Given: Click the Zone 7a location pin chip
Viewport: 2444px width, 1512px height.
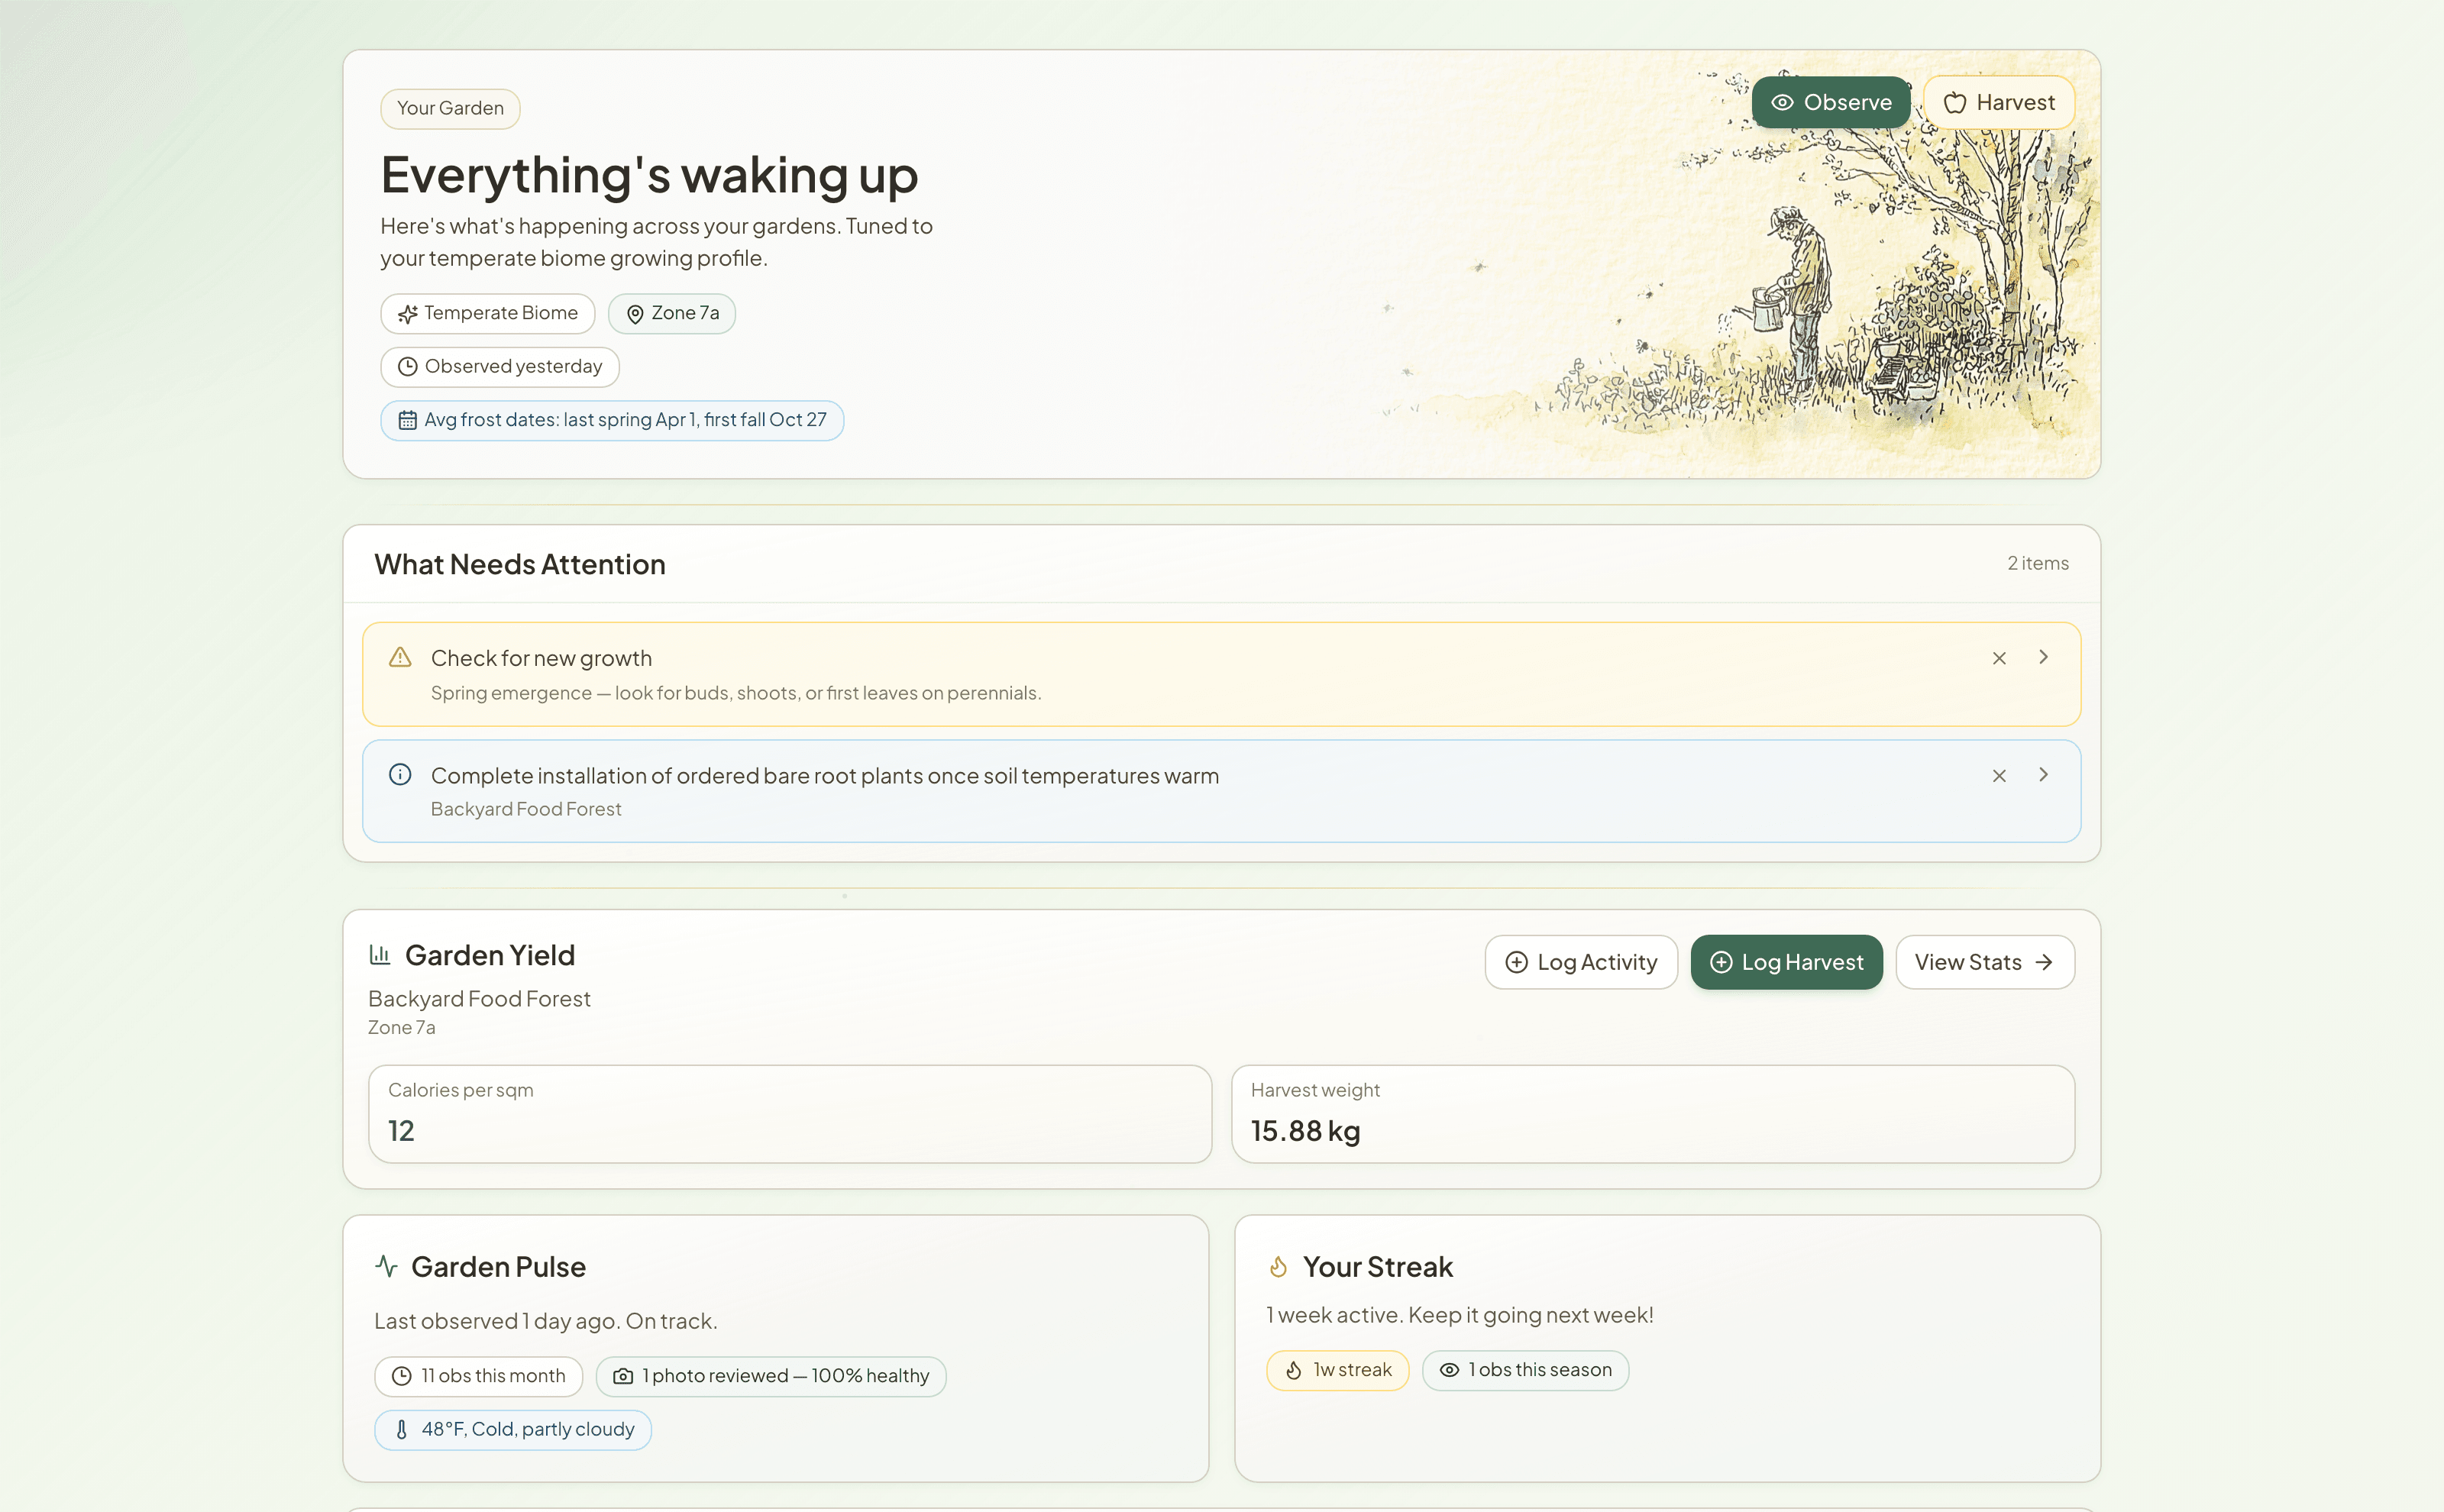Looking at the screenshot, I should [x=671, y=314].
